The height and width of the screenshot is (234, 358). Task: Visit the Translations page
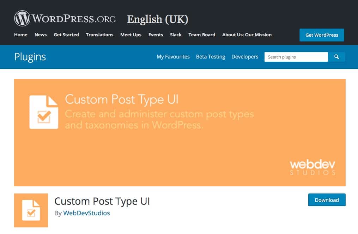[x=99, y=35]
